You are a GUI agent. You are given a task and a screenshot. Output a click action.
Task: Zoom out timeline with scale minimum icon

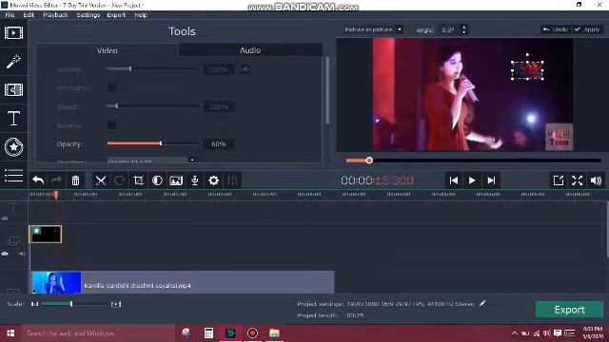tap(35, 304)
